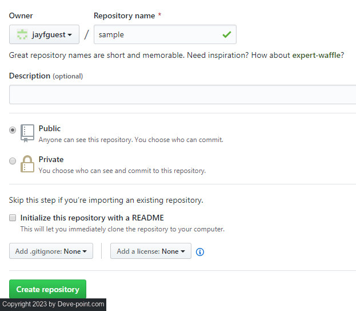Open the license info icon
This screenshot has height=311, width=356.
[200, 251]
